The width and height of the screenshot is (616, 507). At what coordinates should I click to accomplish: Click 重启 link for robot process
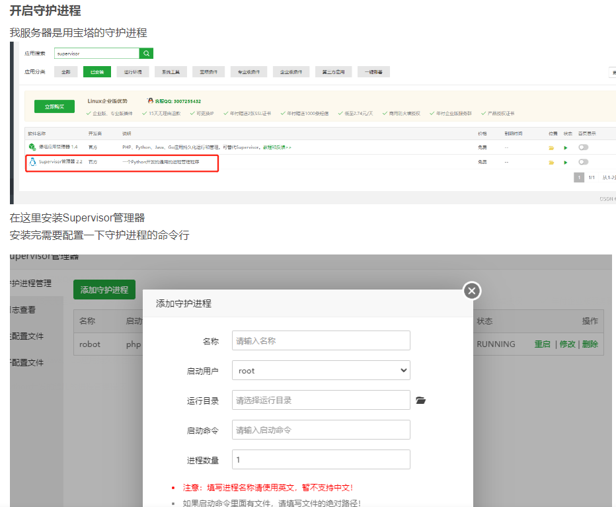pyautogui.click(x=542, y=344)
